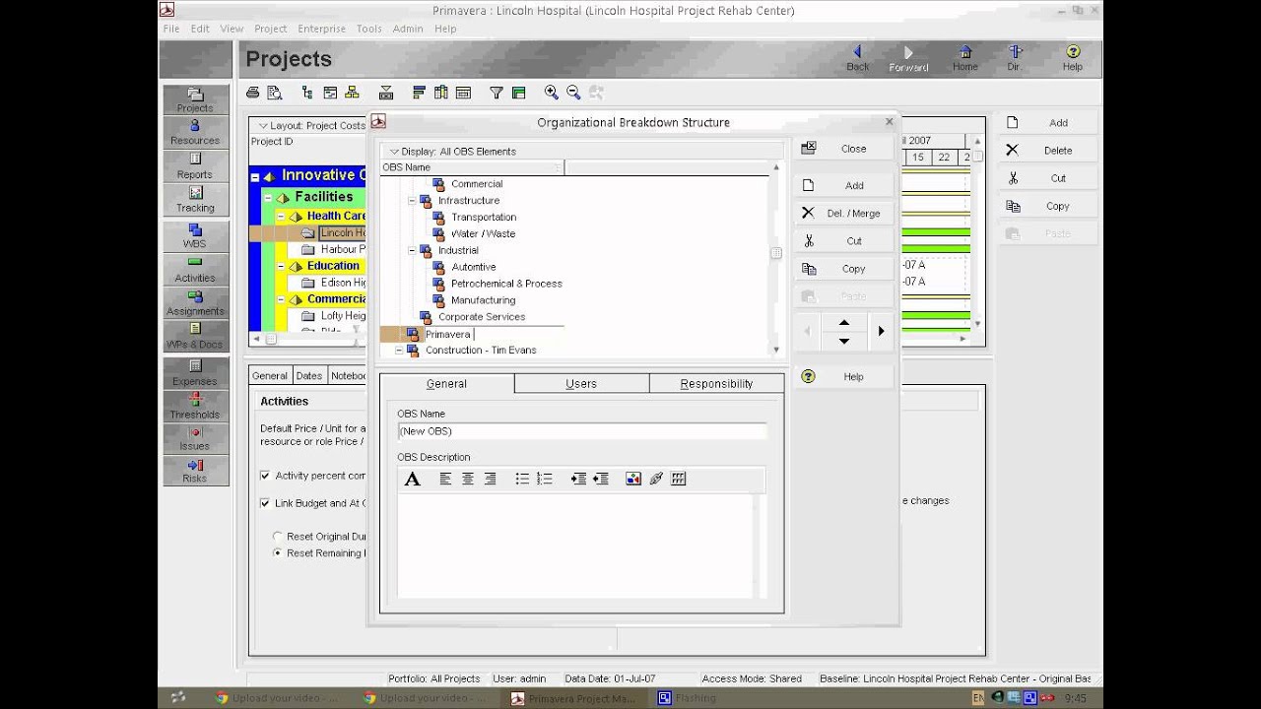Image resolution: width=1261 pixels, height=709 pixels.
Task: Open the Resources sidebar view
Action: (195, 132)
